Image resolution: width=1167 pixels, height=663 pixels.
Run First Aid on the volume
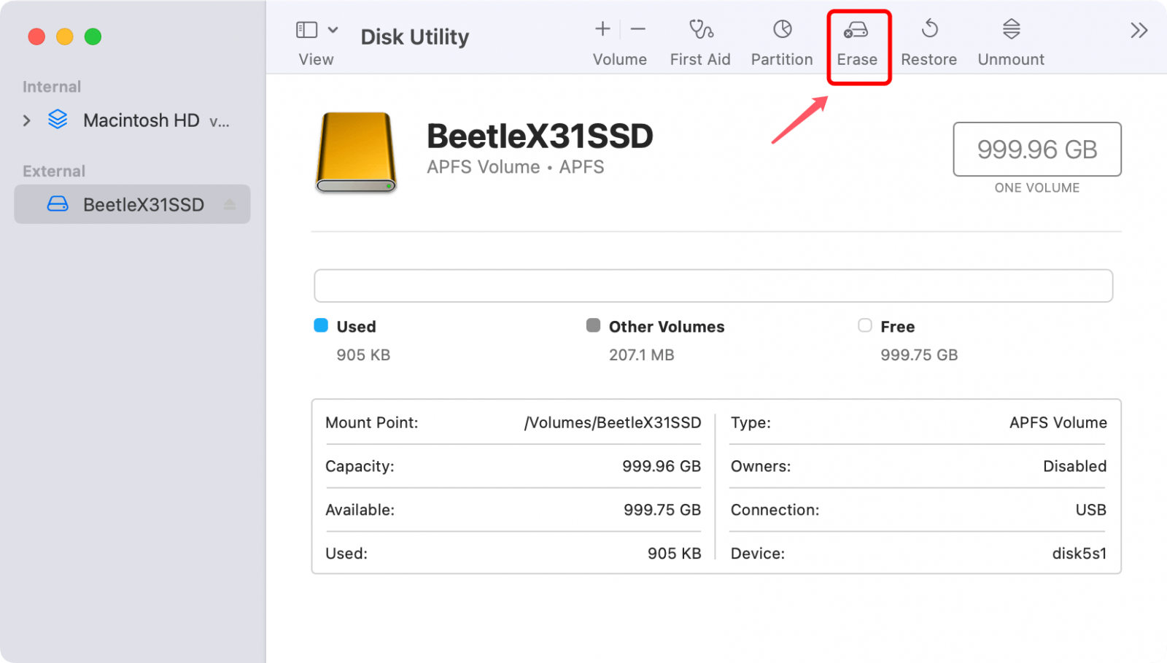coord(699,40)
